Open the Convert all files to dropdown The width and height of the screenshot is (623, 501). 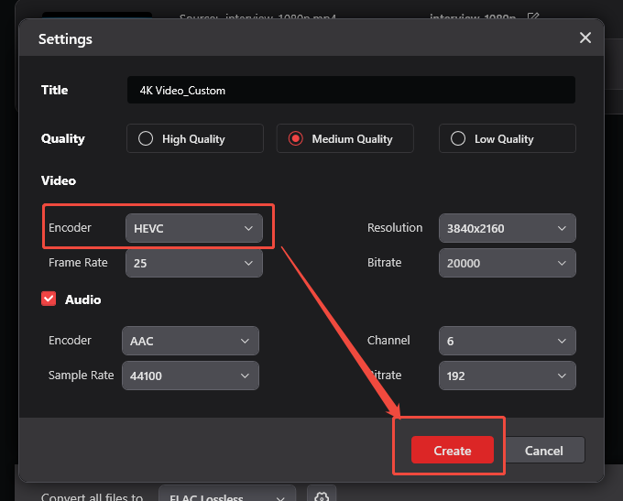coord(227,495)
